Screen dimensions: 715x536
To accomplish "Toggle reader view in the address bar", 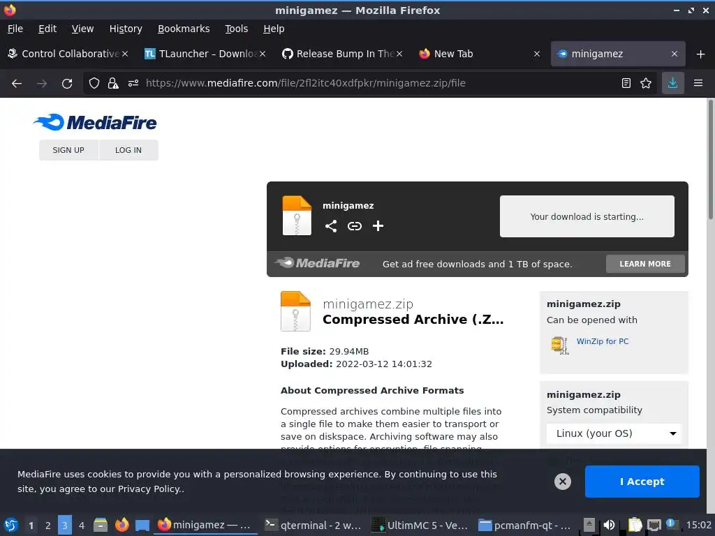I will (x=626, y=83).
